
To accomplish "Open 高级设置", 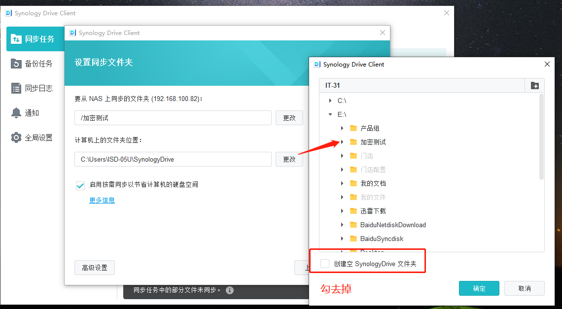I will 95,268.
